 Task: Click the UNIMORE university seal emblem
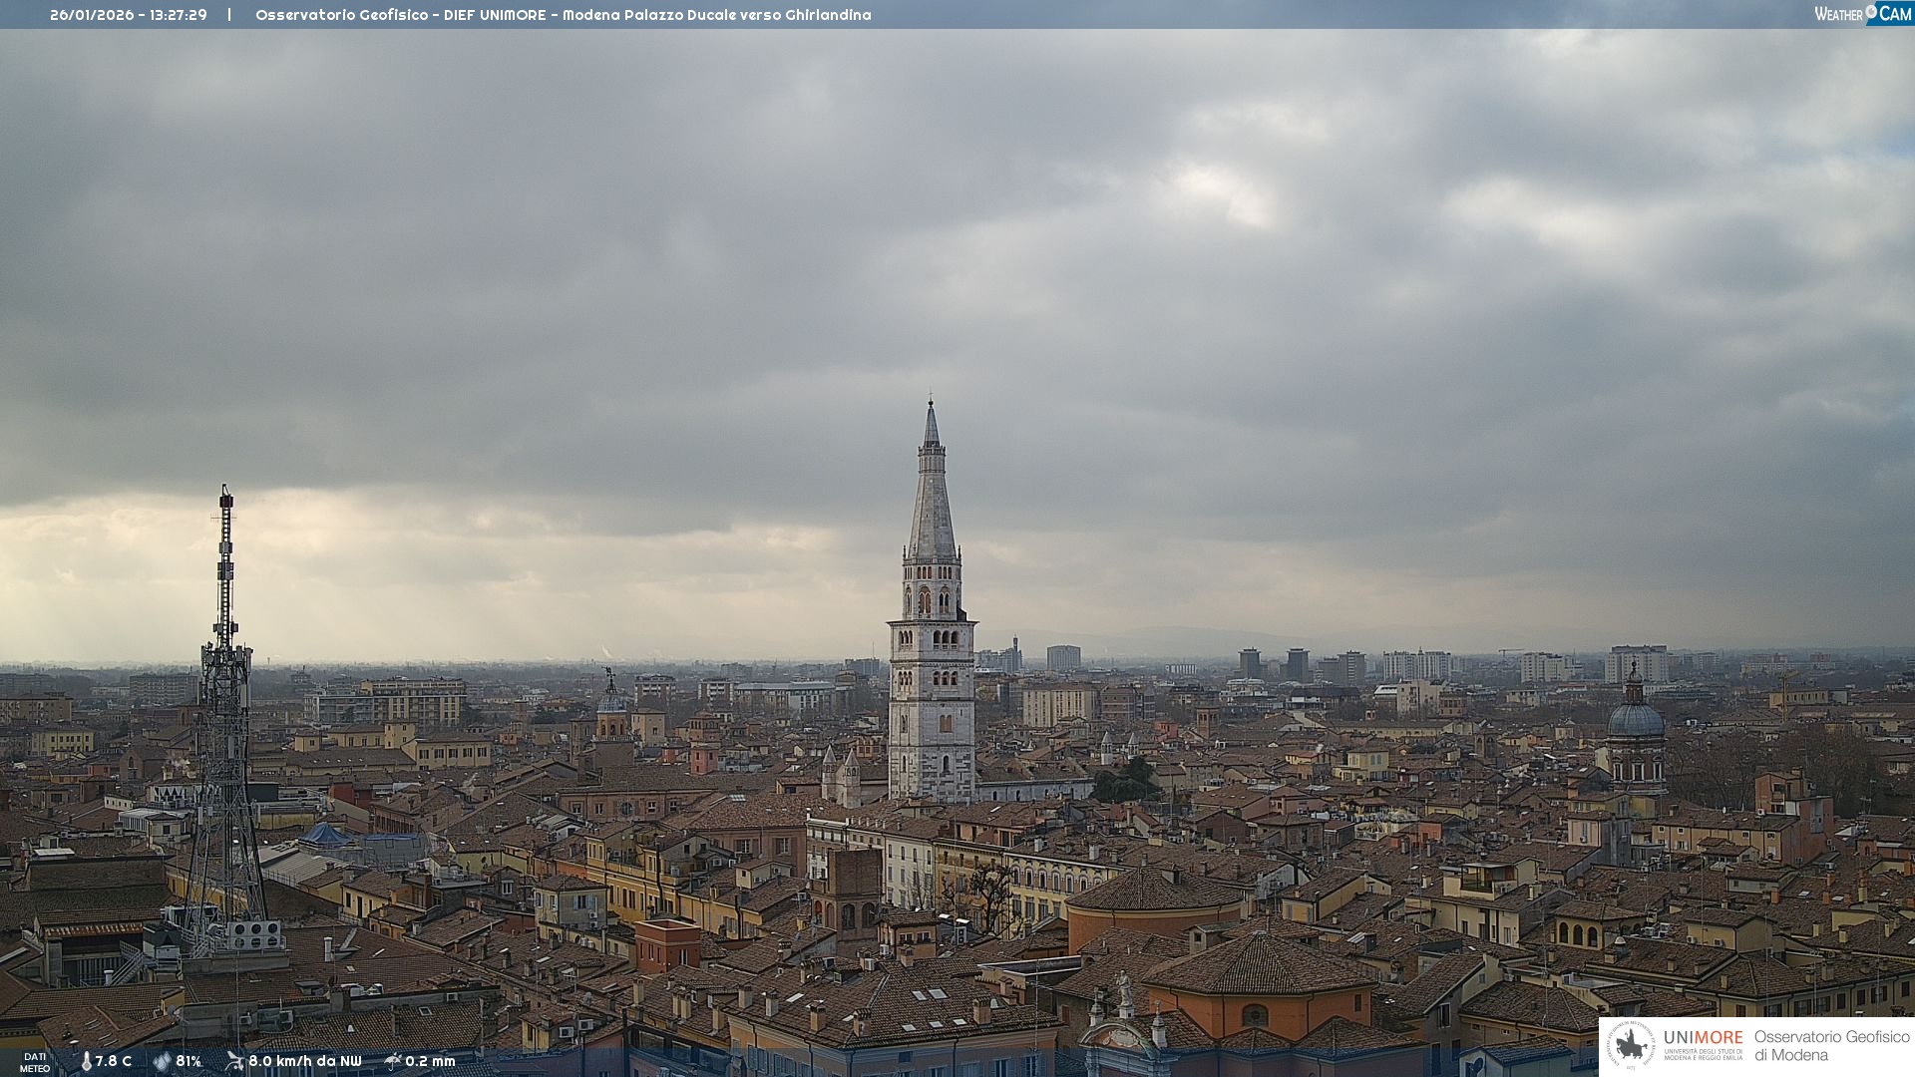pos(1631,1046)
